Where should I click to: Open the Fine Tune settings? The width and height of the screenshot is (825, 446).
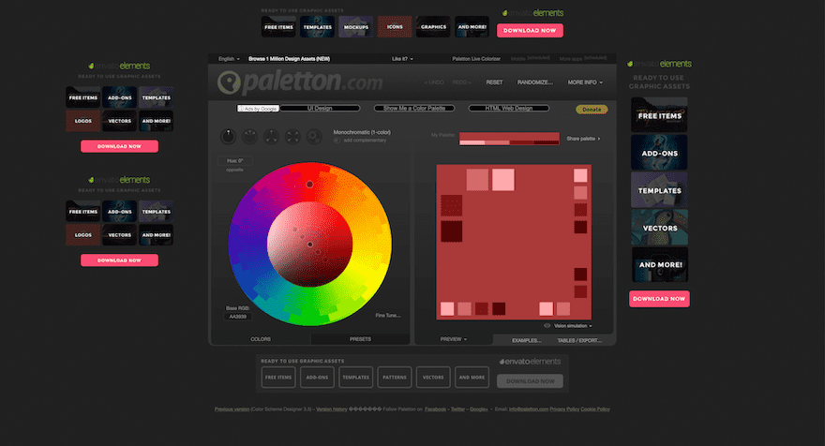388,316
